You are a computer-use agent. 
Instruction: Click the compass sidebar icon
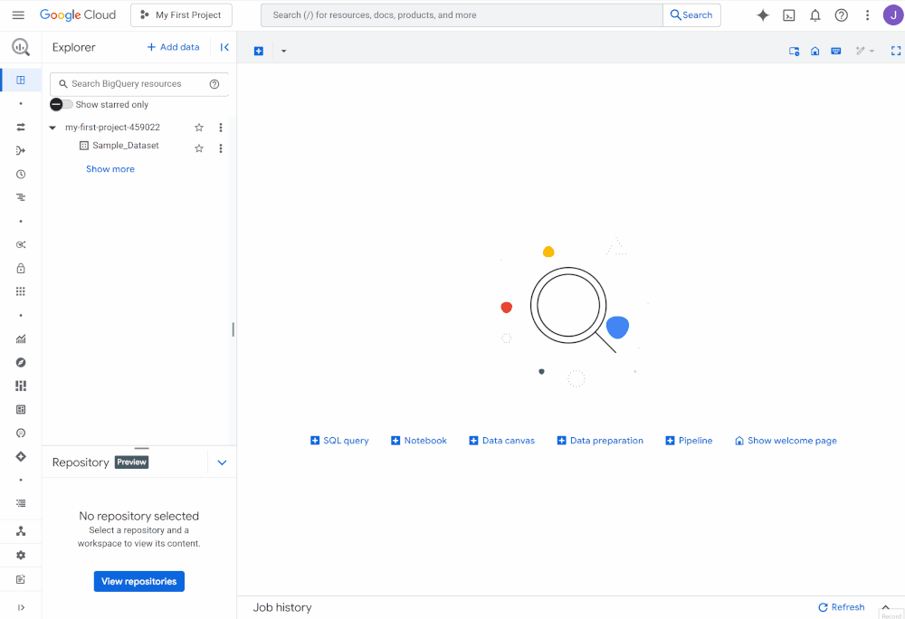tap(21, 362)
